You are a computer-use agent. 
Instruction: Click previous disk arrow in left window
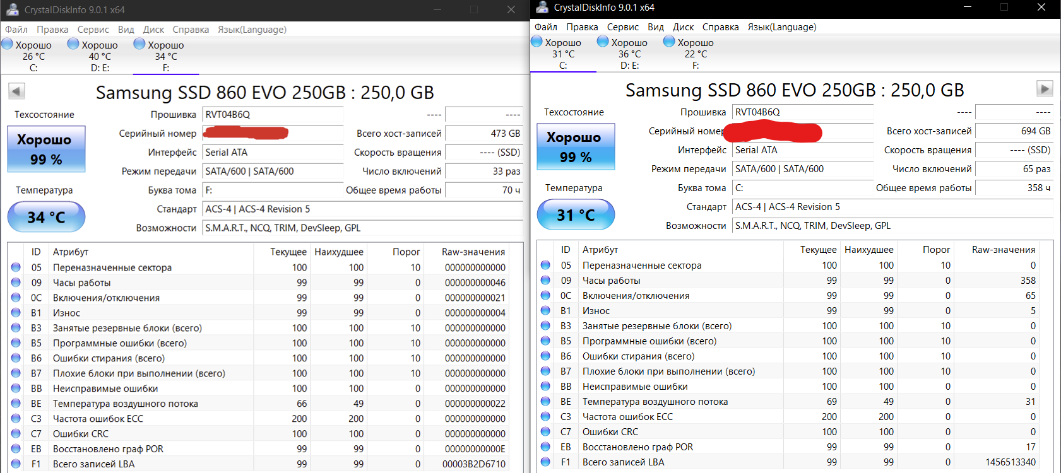pos(16,91)
